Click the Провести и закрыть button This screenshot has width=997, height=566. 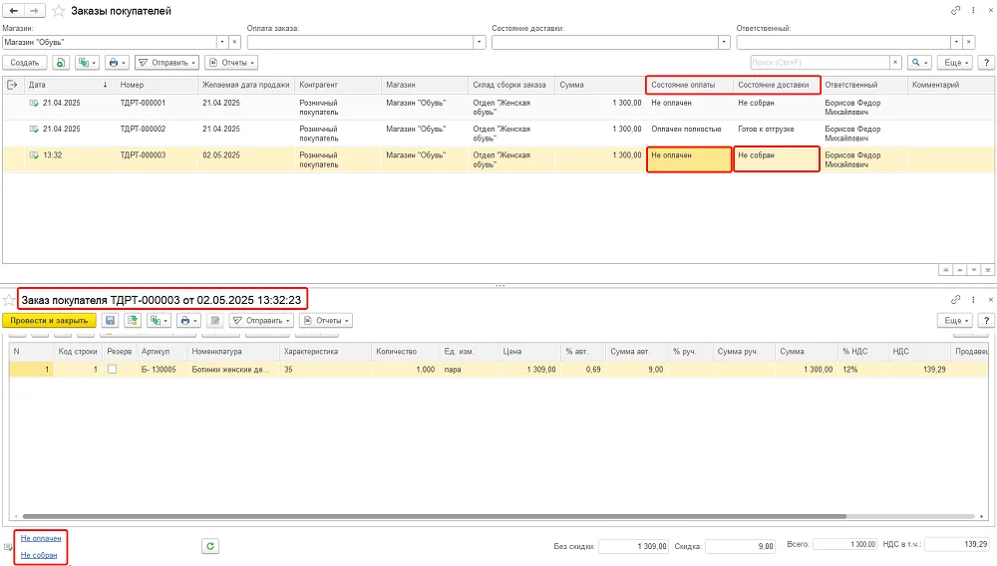coord(49,320)
